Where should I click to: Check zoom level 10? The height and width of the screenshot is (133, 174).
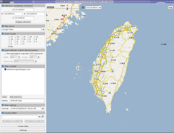click(22, 39)
